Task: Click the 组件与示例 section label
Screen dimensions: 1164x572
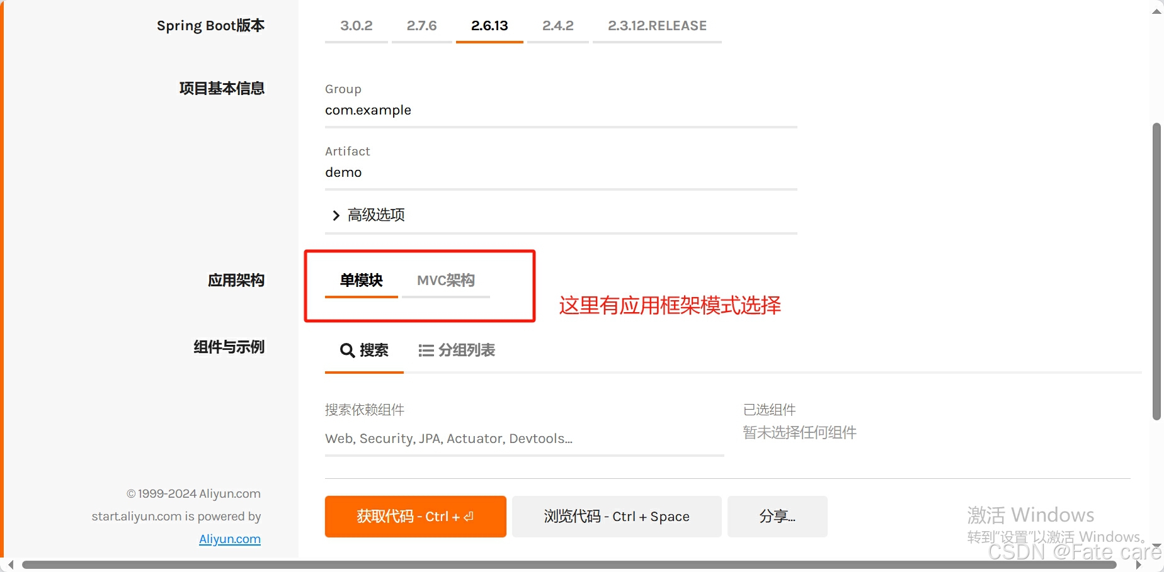Action: 229,347
